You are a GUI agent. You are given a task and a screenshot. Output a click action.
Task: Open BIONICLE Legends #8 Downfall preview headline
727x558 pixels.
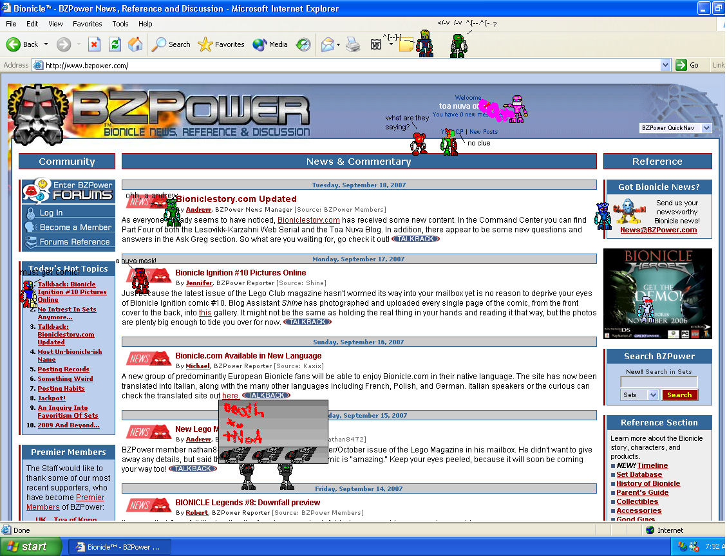pos(247,503)
